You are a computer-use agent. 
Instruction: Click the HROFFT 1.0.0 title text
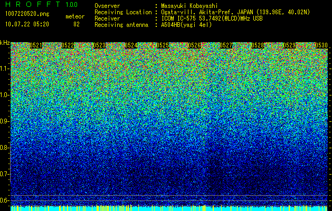click(41, 4)
